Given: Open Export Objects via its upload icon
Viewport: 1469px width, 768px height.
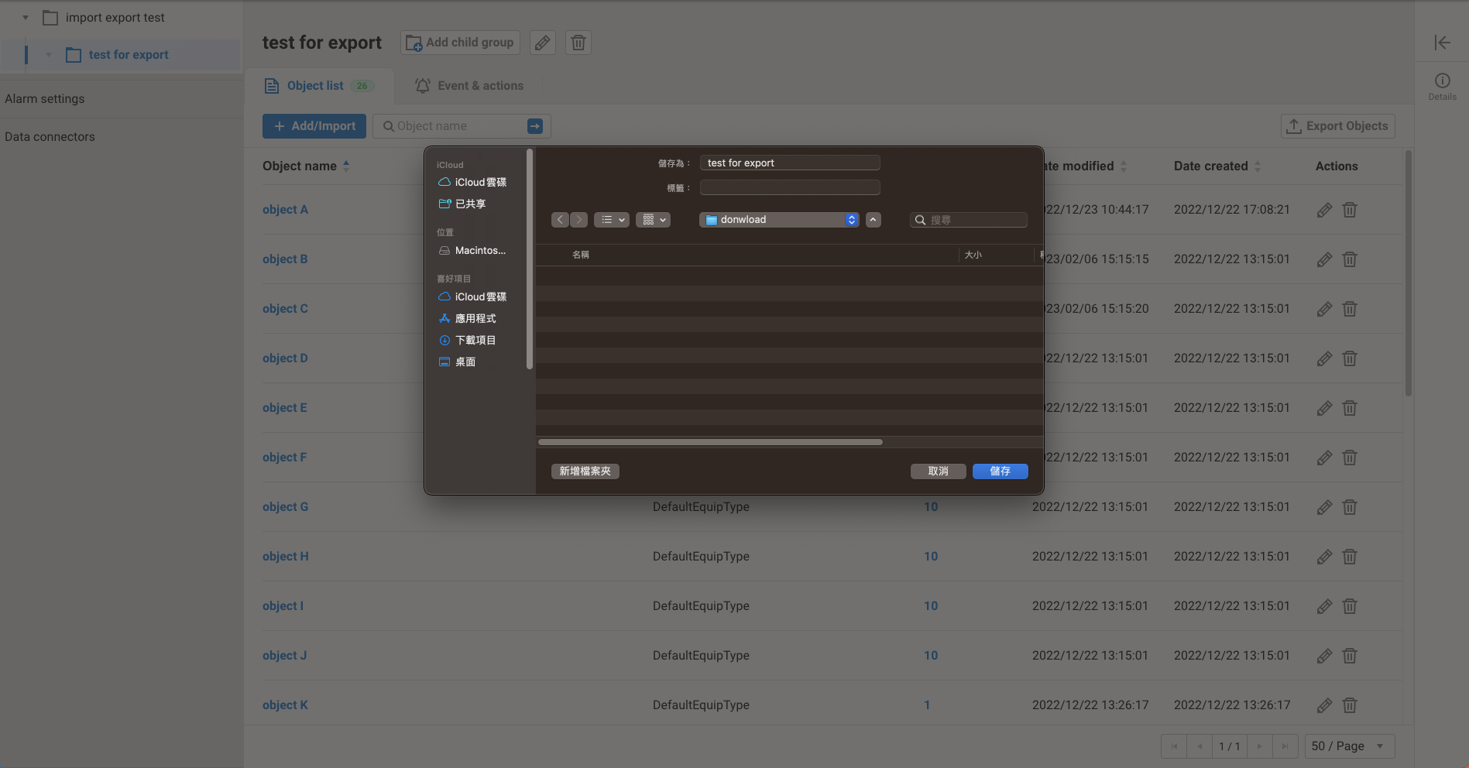Looking at the screenshot, I should click(x=1292, y=125).
